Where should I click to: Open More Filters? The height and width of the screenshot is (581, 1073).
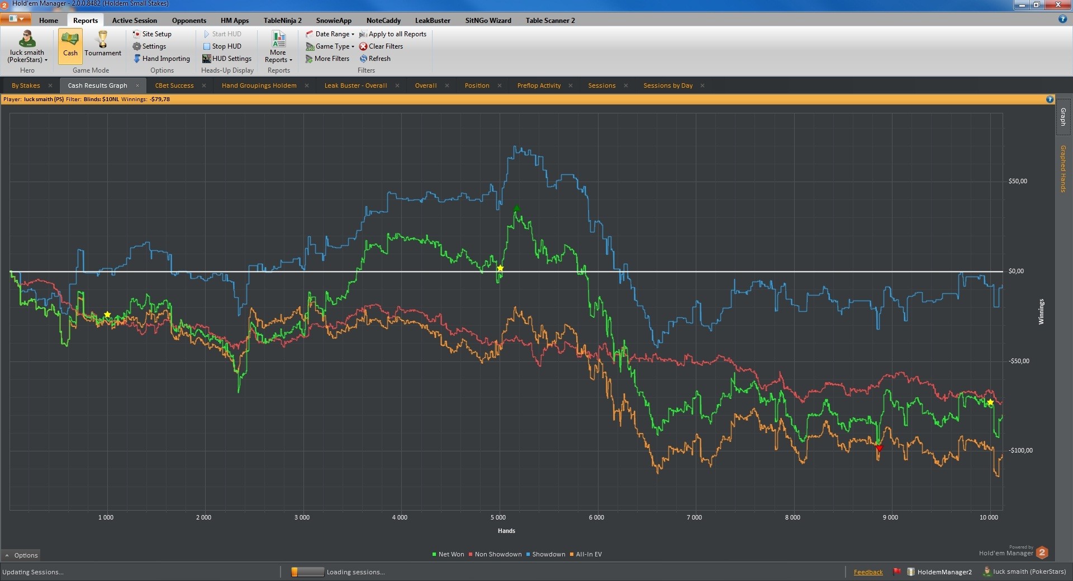[x=327, y=59]
